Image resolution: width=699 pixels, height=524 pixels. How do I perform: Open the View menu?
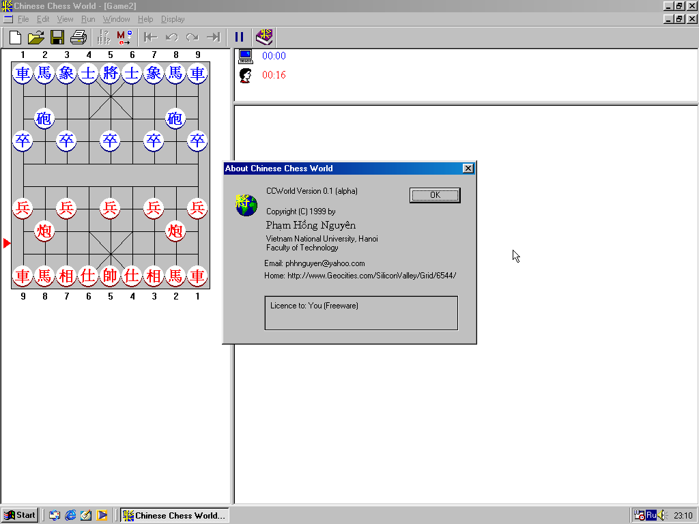coord(65,19)
